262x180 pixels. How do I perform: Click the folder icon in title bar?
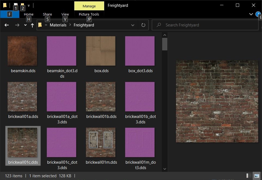coord(5,5)
